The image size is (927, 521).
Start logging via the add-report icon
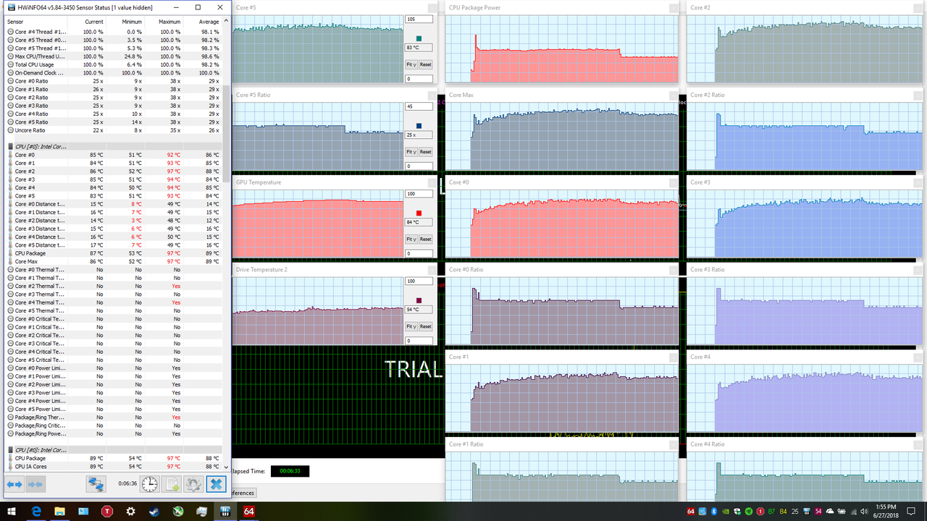(x=172, y=483)
